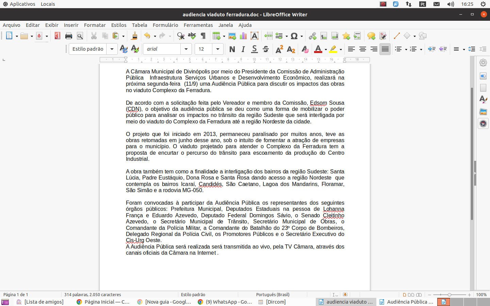Click the Export as PDF icon
Viewport: 490px width, 306px height.
pyautogui.click(x=58, y=36)
